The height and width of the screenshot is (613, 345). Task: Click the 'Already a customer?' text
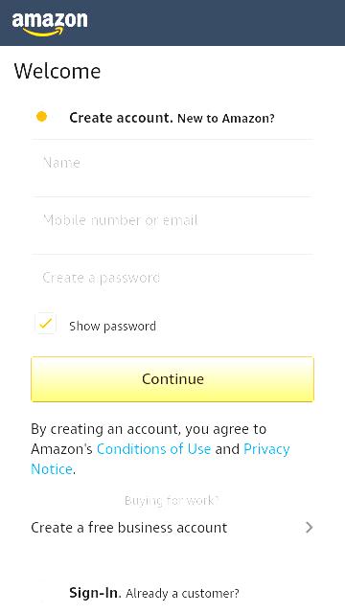182,594
